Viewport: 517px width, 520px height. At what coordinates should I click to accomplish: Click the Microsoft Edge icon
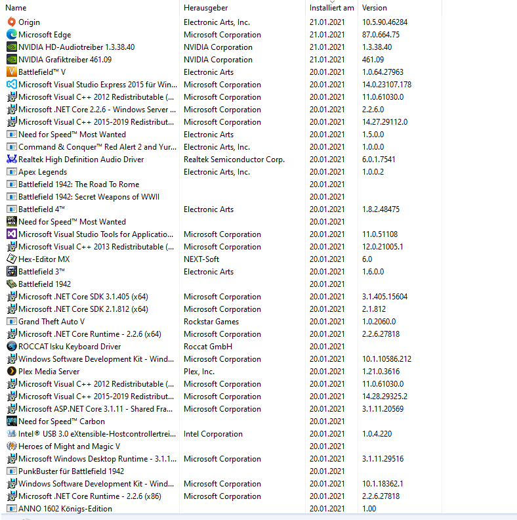(12, 35)
